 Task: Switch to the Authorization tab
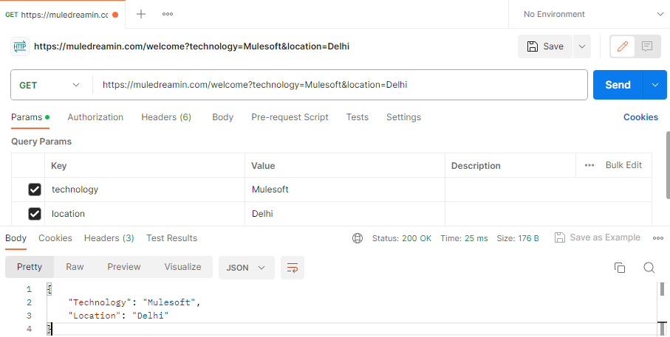pyautogui.click(x=95, y=117)
